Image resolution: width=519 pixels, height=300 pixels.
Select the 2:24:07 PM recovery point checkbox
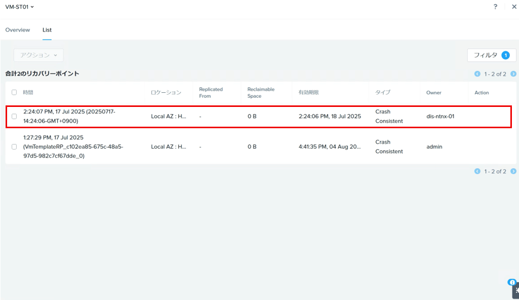(x=14, y=117)
